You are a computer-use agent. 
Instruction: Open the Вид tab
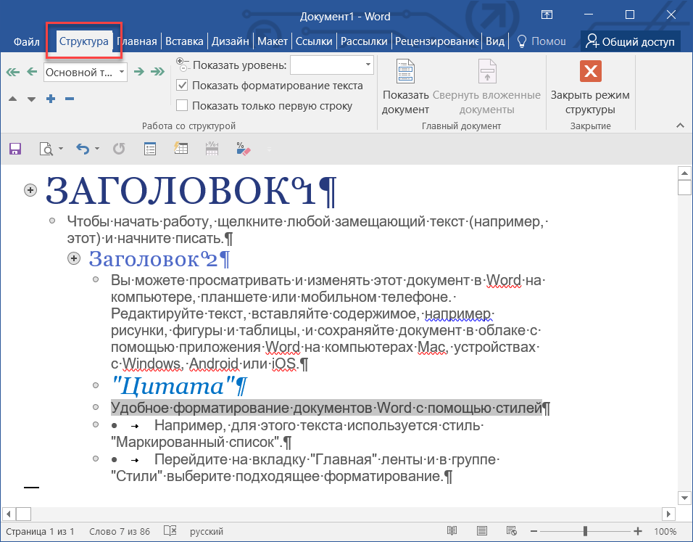(495, 41)
